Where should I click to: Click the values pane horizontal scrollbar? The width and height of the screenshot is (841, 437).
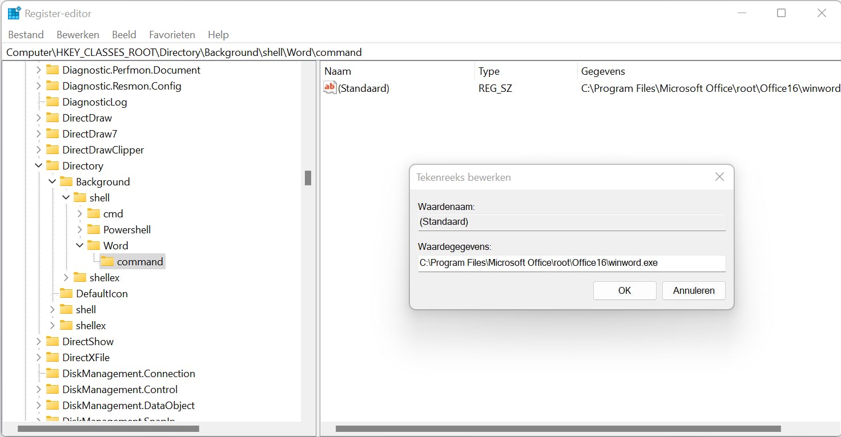(558, 428)
